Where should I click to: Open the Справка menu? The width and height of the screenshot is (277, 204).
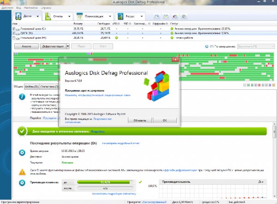46,8
